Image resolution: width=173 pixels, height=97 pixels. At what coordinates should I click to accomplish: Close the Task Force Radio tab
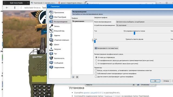click(28, 3)
